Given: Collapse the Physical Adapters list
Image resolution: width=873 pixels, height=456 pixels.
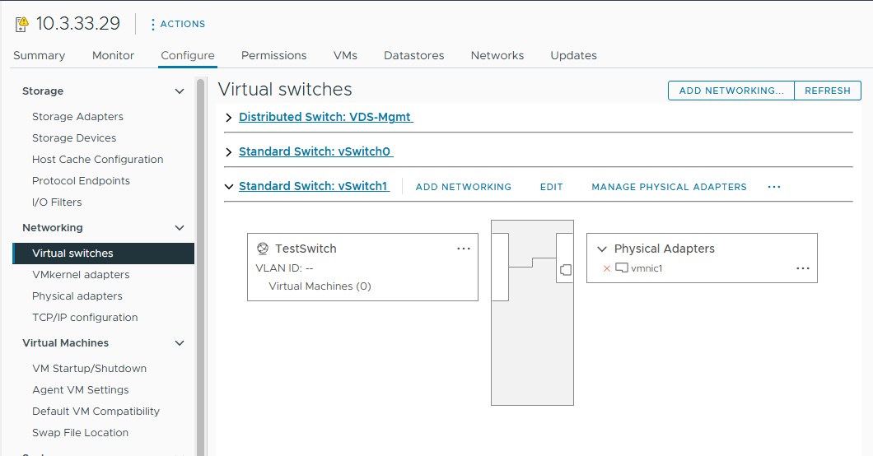Looking at the screenshot, I should pos(601,249).
